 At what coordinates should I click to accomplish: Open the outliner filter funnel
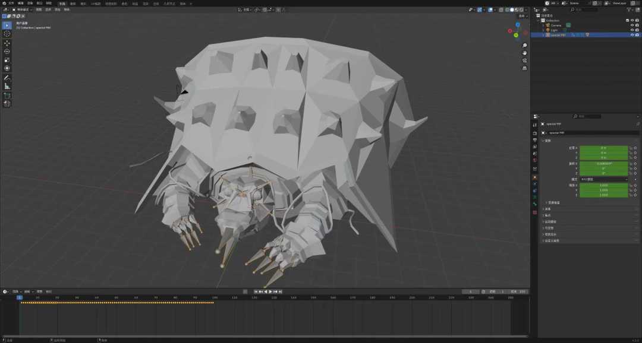(630, 9)
